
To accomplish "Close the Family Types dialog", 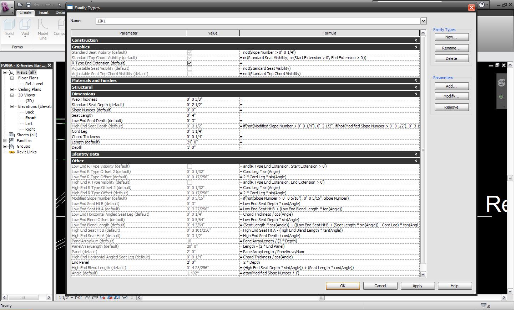I will tap(471, 7).
